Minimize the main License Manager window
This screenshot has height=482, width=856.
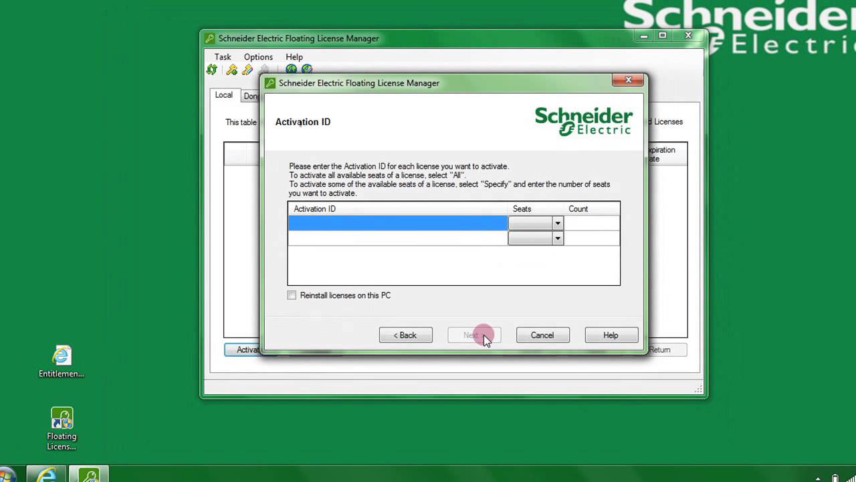(645, 35)
